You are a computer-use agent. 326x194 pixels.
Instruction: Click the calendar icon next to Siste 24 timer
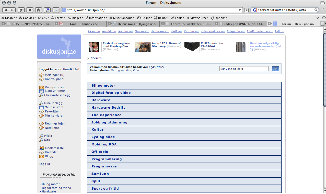coord(42,91)
